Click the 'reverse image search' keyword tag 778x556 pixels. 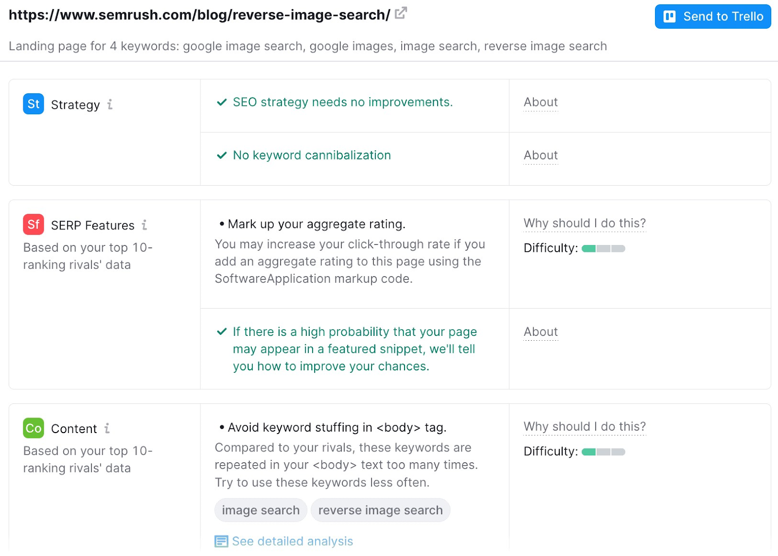click(380, 510)
